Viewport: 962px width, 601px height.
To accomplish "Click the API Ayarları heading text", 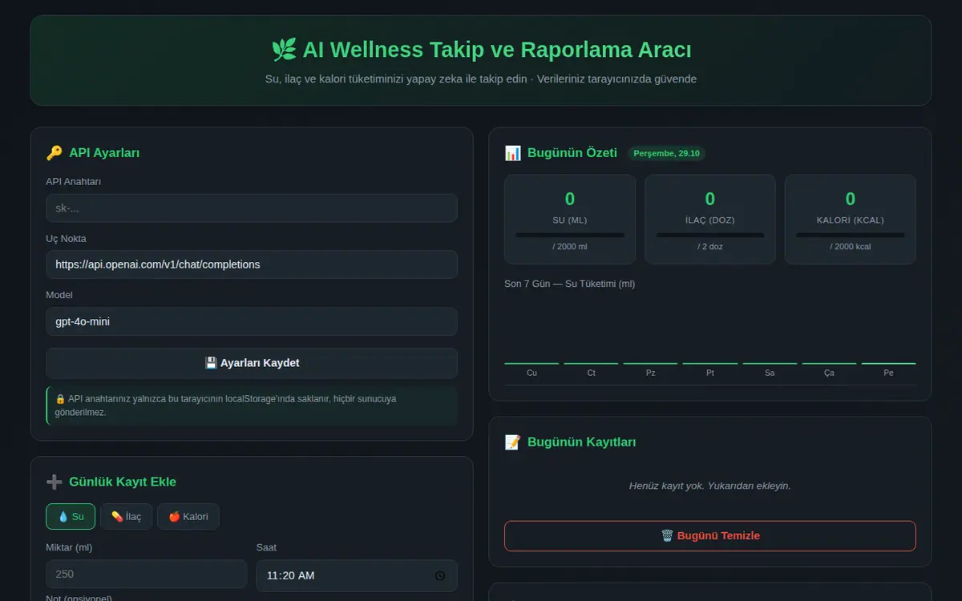I will pyautogui.click(x=104, y=152).
